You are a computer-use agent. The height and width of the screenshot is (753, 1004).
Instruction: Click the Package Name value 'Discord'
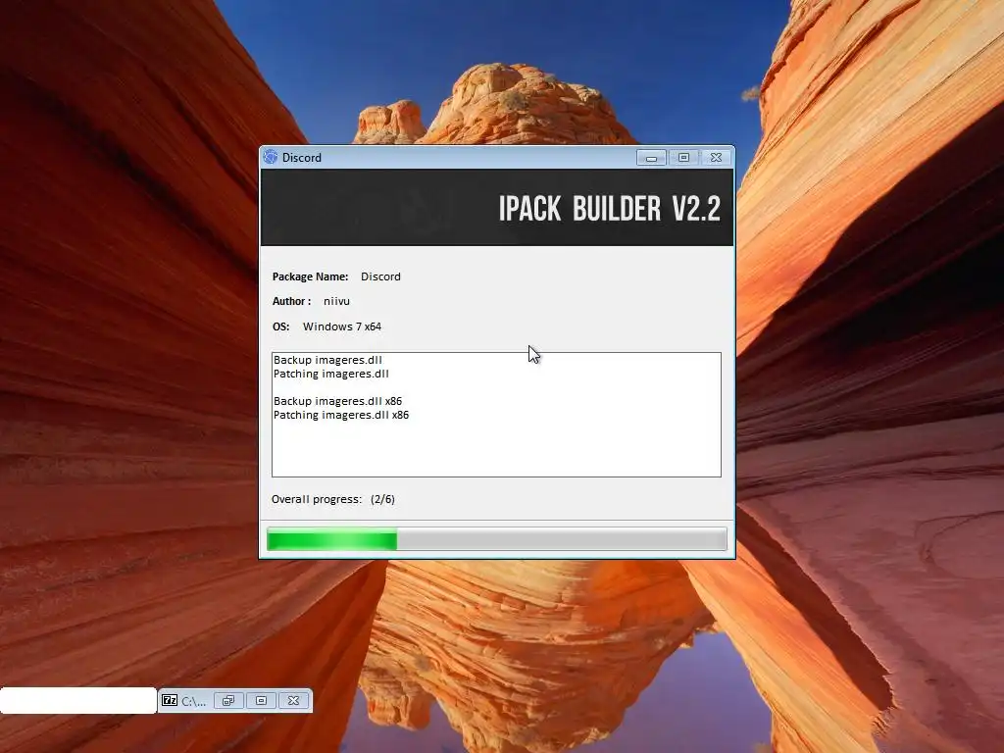pos(380,276)
